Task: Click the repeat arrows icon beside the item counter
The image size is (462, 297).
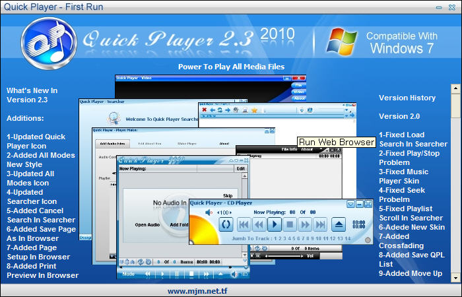Action: 141,261
